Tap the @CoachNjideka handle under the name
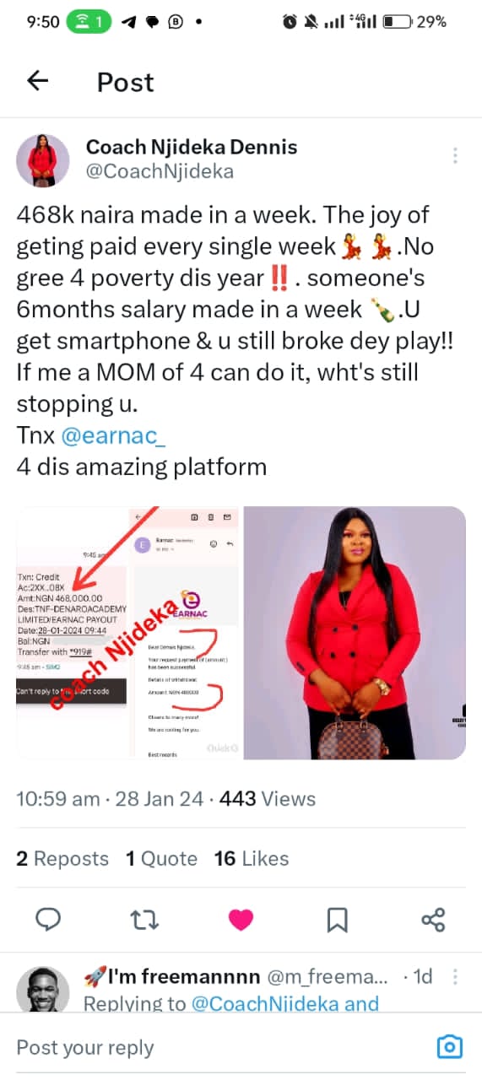The image size is (482, 1080). point(160,171)
